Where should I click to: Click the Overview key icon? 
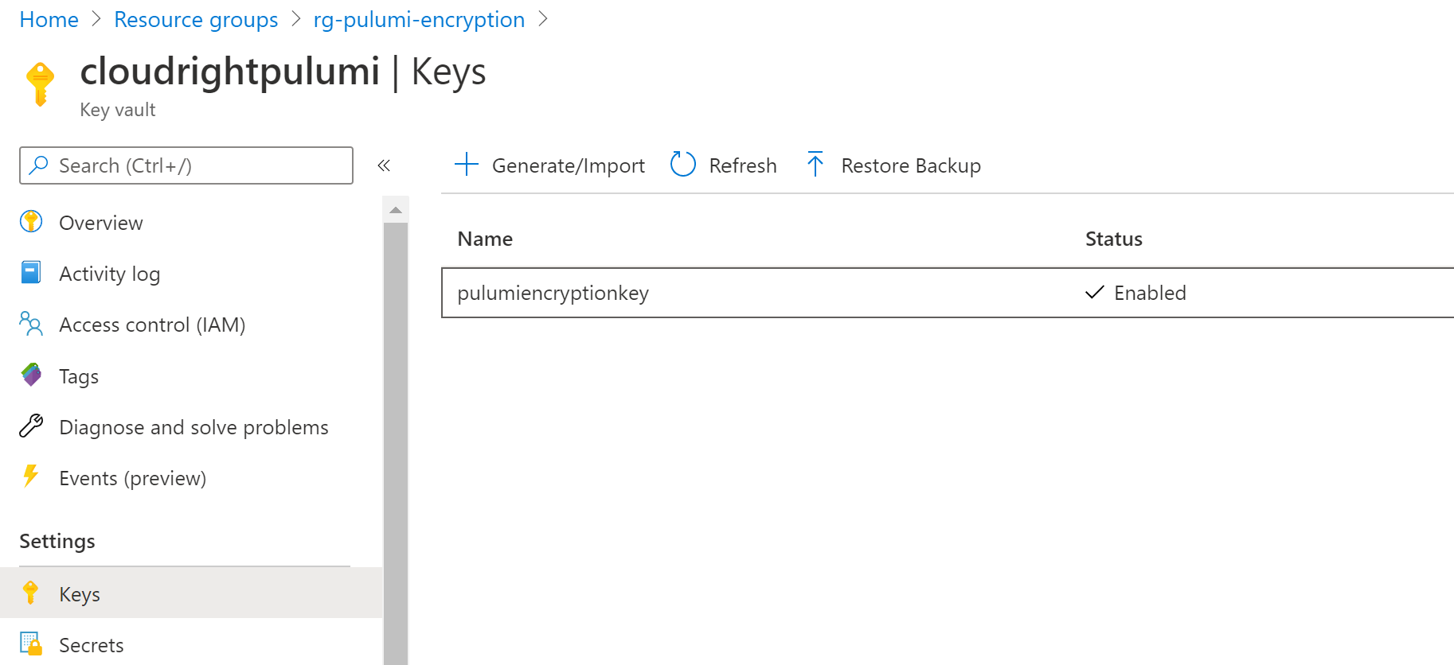point(31,221)
